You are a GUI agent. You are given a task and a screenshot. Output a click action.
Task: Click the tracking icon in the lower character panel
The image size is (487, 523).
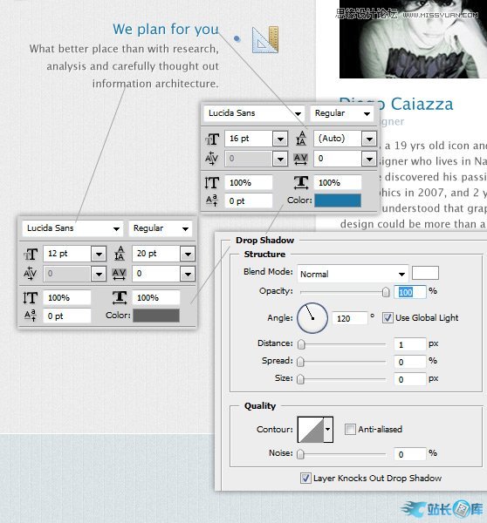120,274
